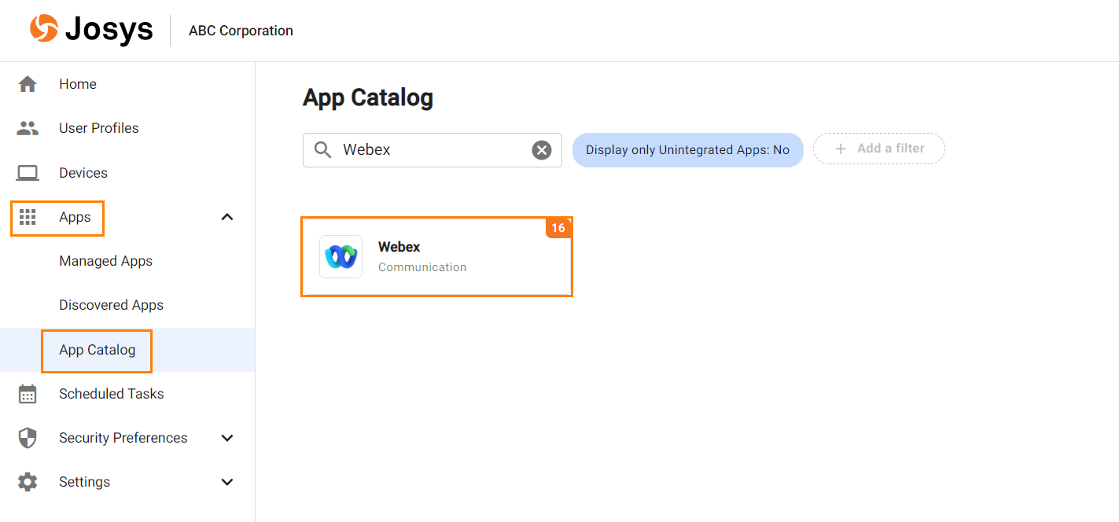Click the Settings gear icon
The width and height of the screenshot is (1119, 522).
coord(28,482)
